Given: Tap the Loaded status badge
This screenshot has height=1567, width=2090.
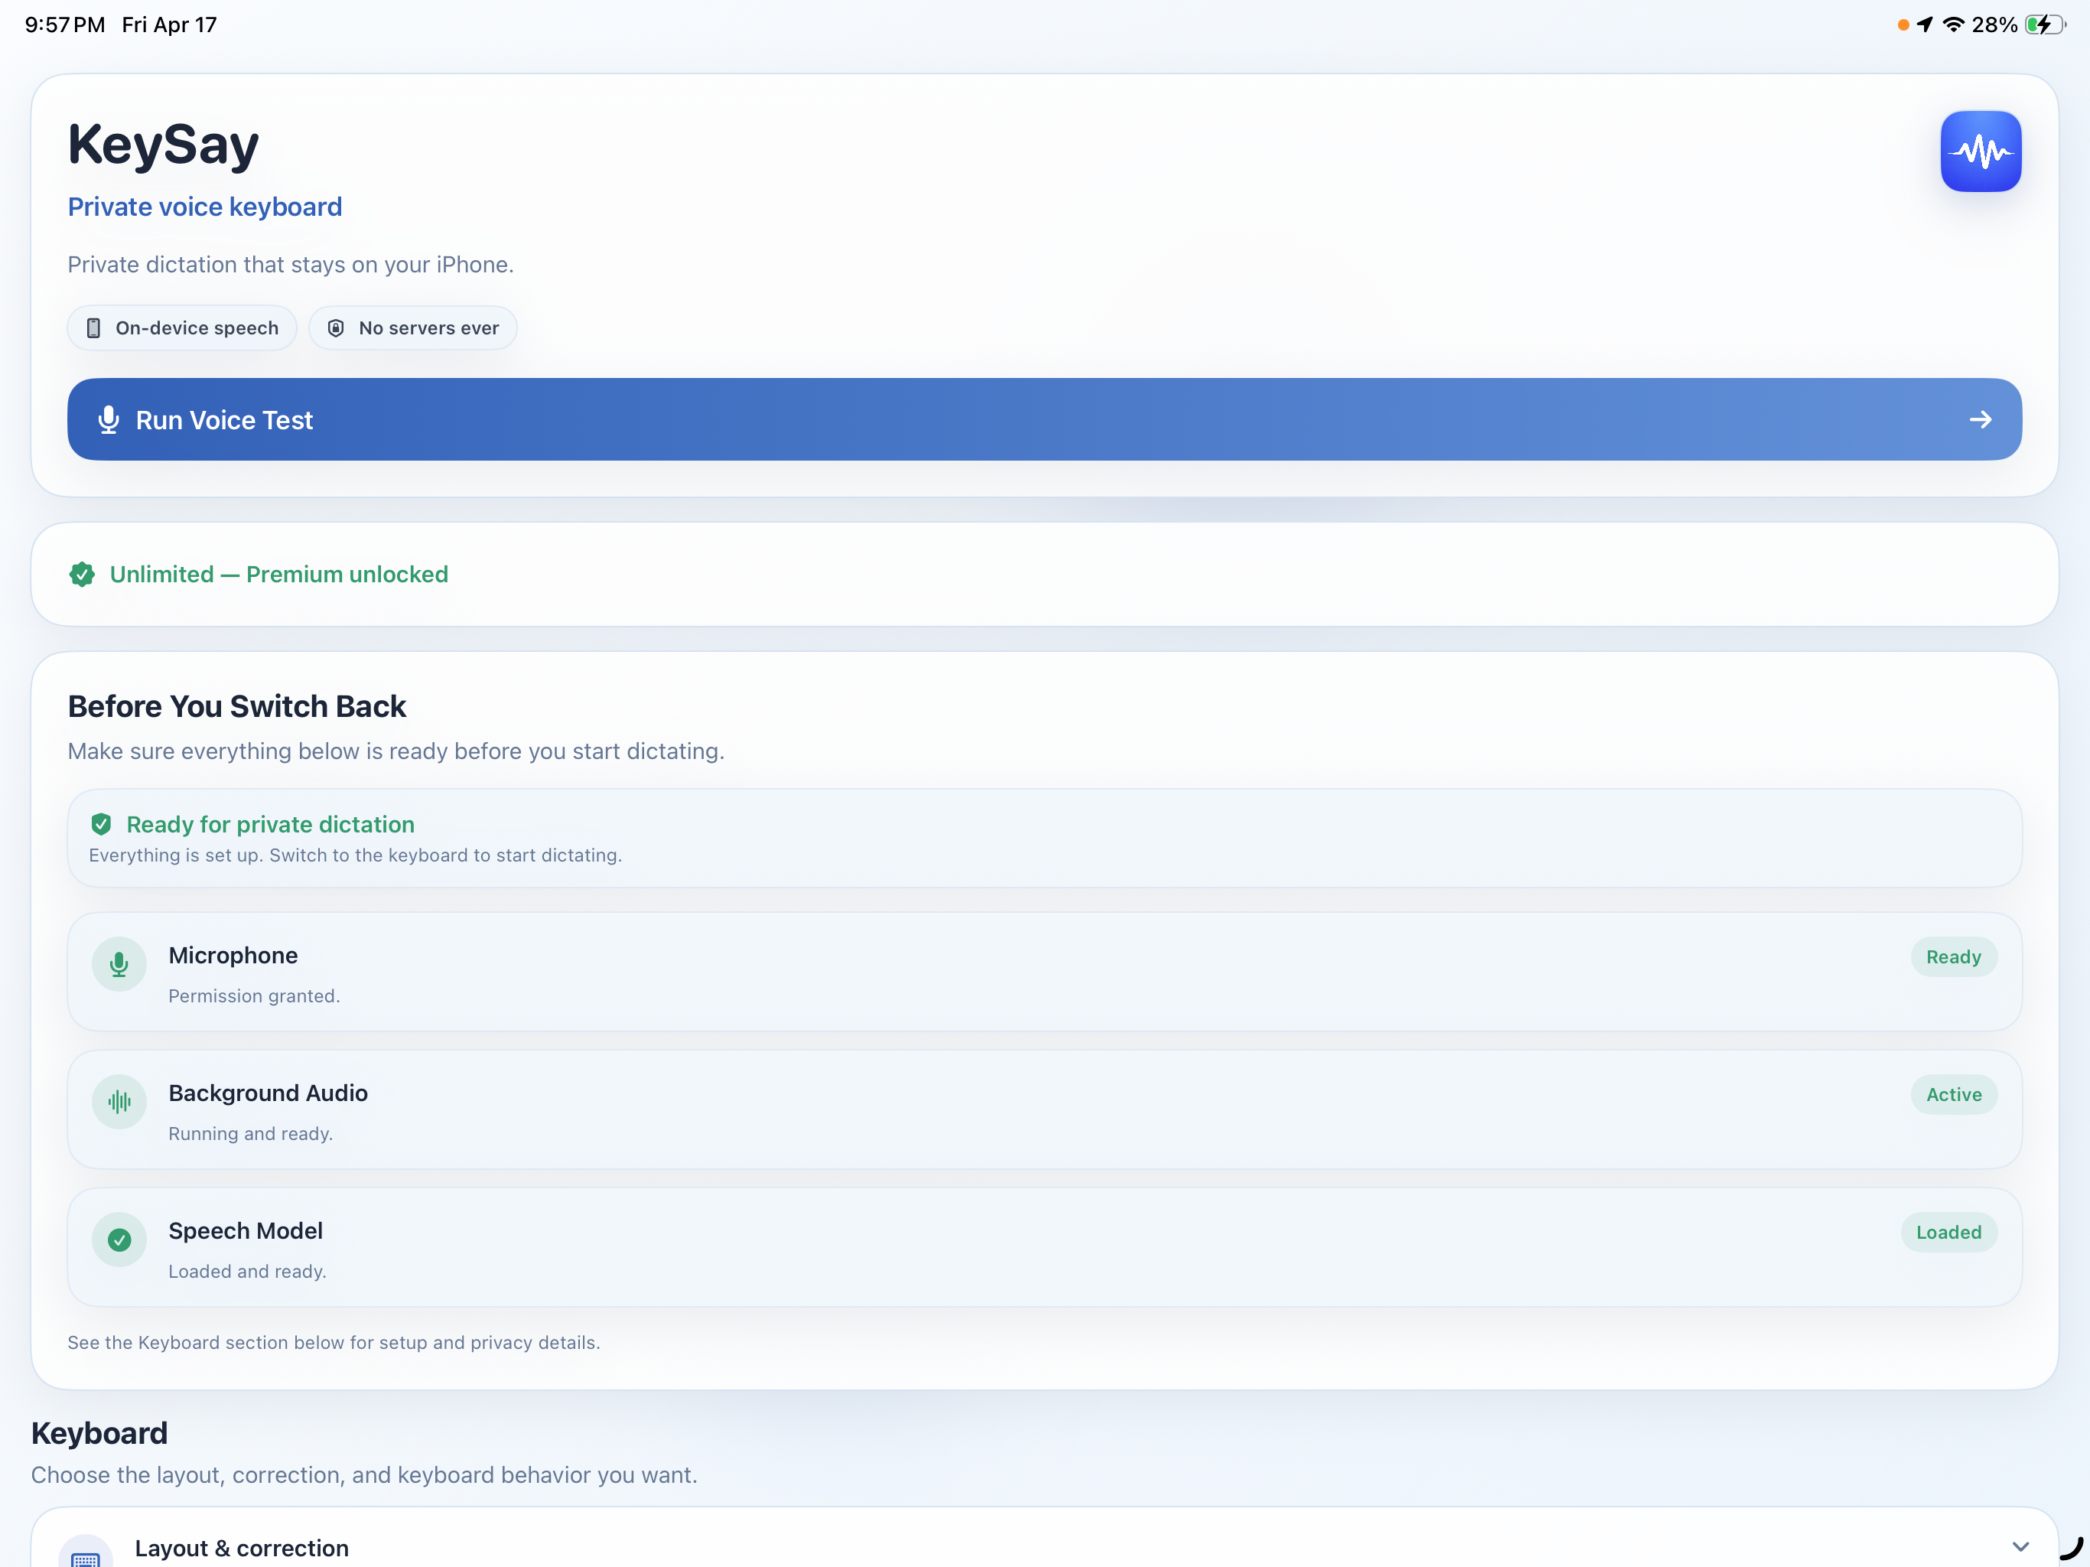Looking at the screenshot, I should 1948,1233.
